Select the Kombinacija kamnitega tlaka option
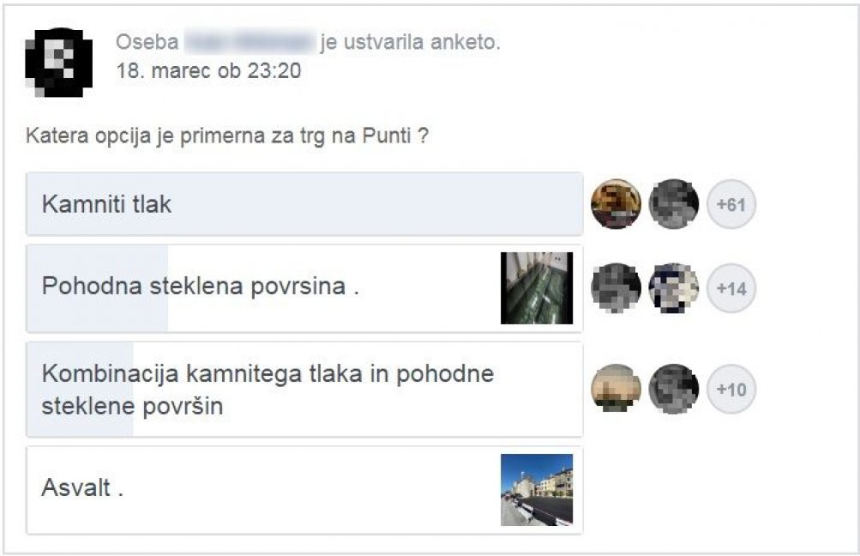Screen dimensions: 860x556 click(x=304, y=390)
